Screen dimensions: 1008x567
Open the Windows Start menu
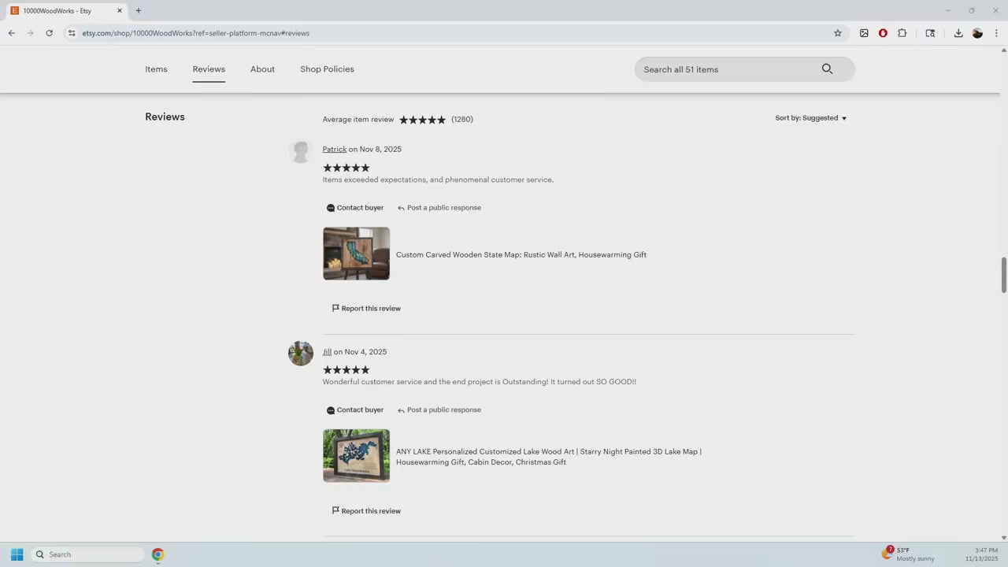17,554
